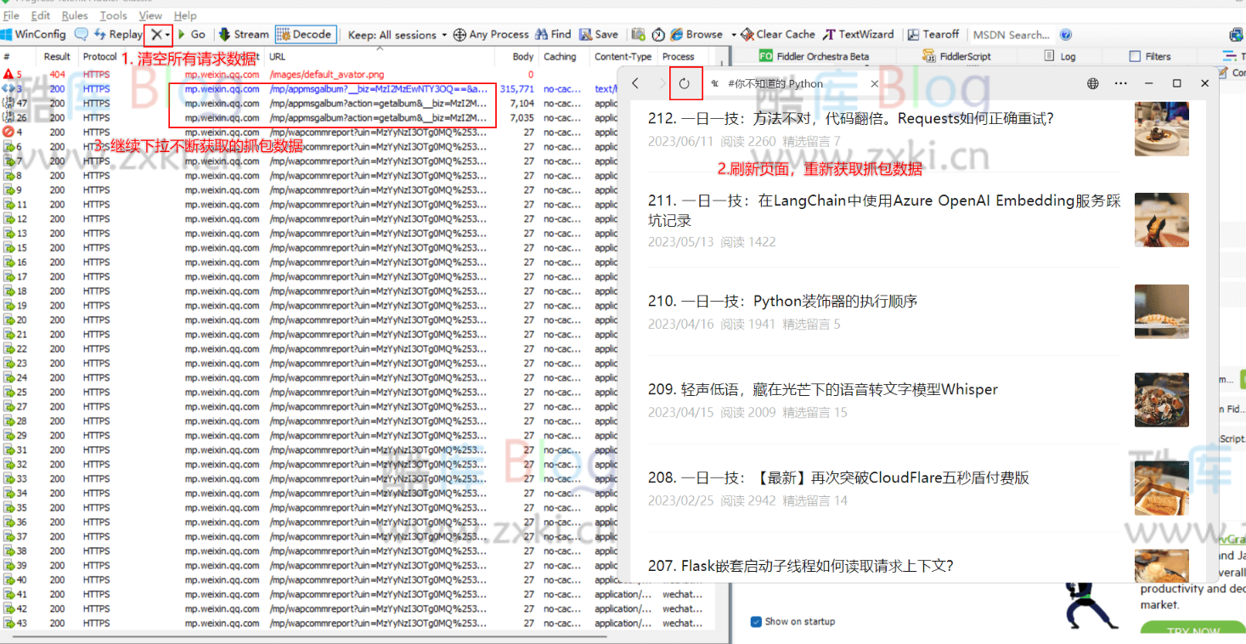Screen dimensions: 1246x644
Task: Click the X to remove all sessions
Action: tap(155, 34)
